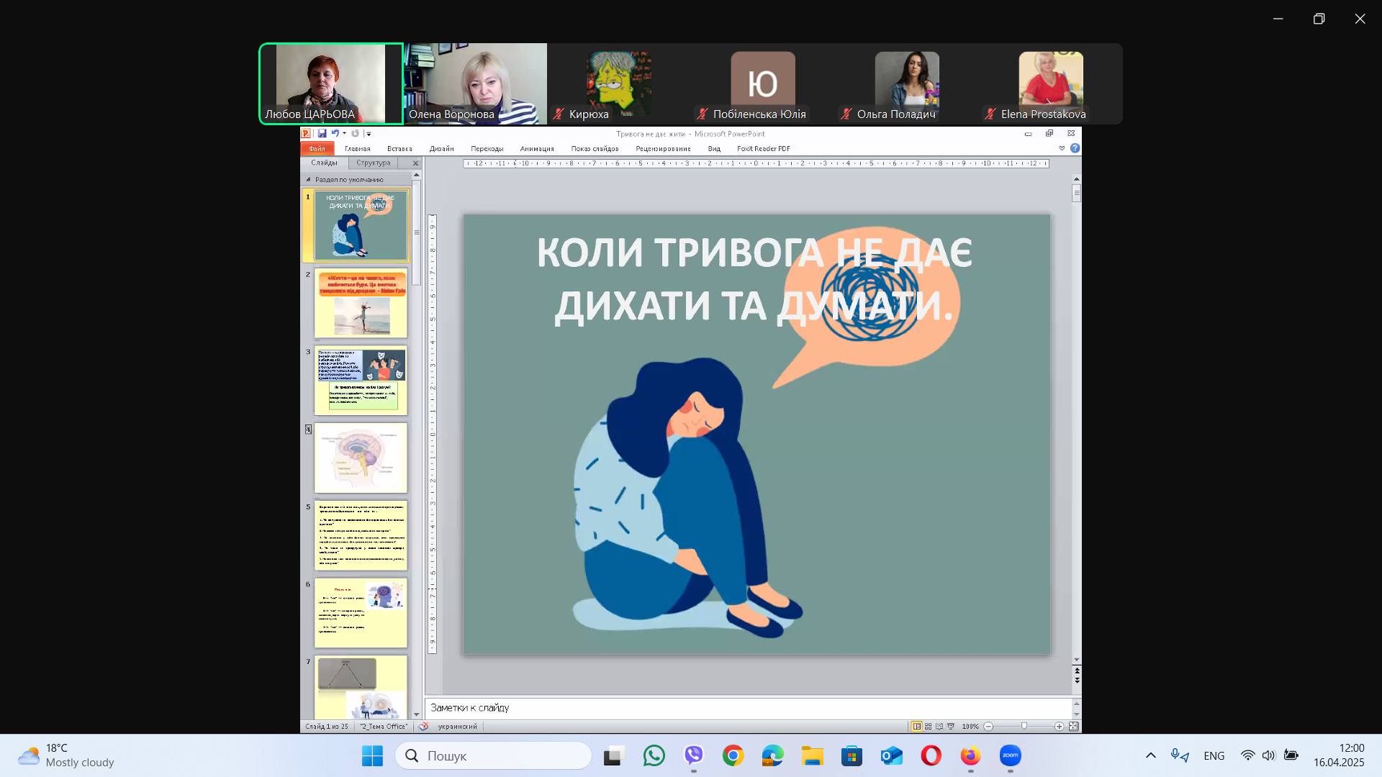Open the Дизайн ribbon tab
Viewport: 1382px width, 777px height.
tap(441, 149)
